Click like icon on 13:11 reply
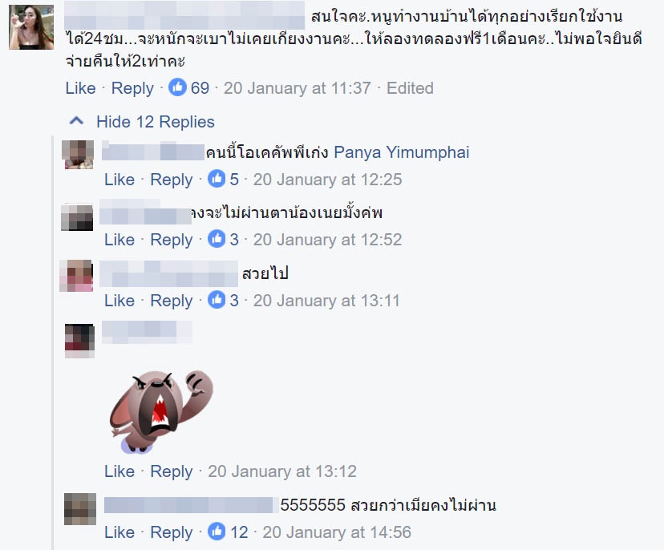 (x=217, y=300)
